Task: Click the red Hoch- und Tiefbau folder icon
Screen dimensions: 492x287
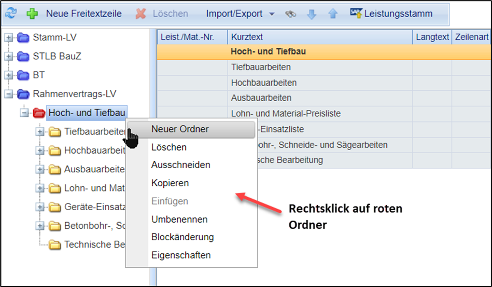Action: [x=39, y=113]
